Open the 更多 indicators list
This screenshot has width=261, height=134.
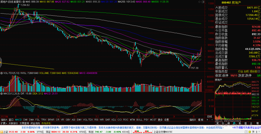click(x=160, y=120)
